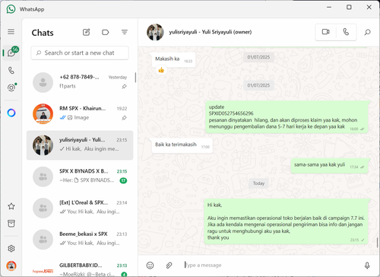This screenshot has width=380, height=277.
Task: Click the Search or start a new chat field
Action: coord(80,53)
